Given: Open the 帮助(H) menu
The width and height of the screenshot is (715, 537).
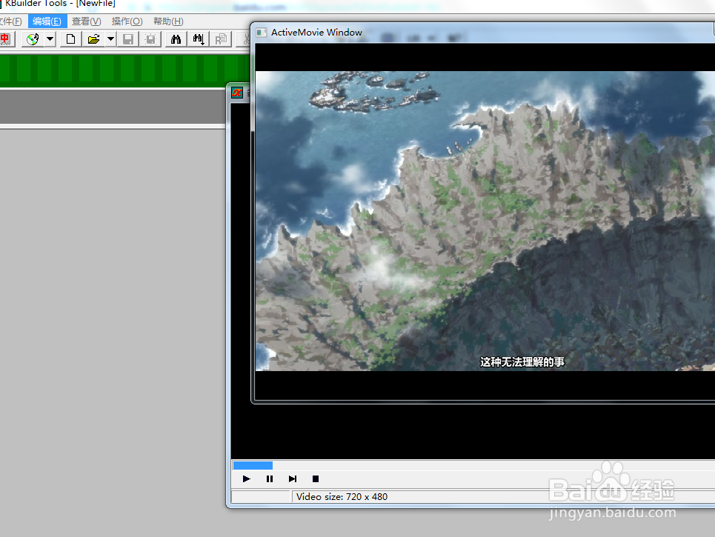Looking at the screenshot, I should tap(168, 21).
